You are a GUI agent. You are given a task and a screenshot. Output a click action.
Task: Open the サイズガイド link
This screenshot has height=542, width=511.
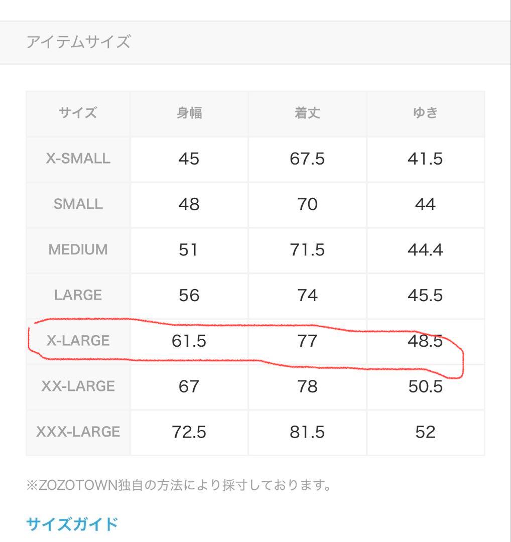point(72,524)
